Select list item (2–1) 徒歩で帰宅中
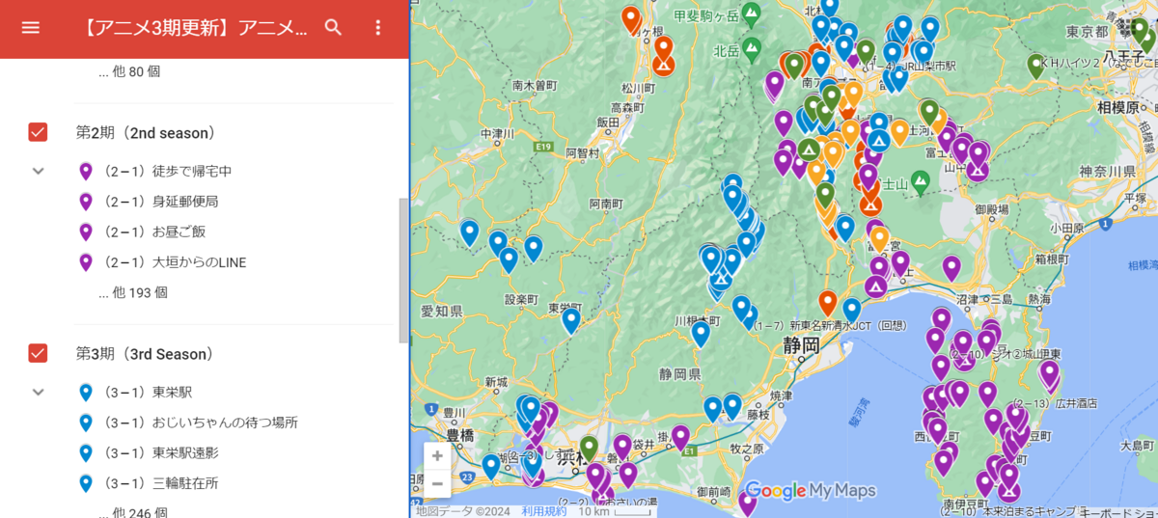The height and width of the screenshot is (518, 1158). pyautogui.click(x=166, y=172)
